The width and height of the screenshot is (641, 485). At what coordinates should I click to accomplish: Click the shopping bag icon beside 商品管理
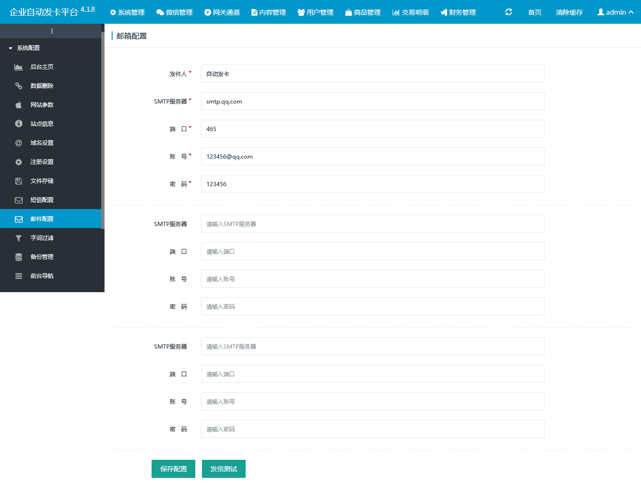[x=348, y=12]
